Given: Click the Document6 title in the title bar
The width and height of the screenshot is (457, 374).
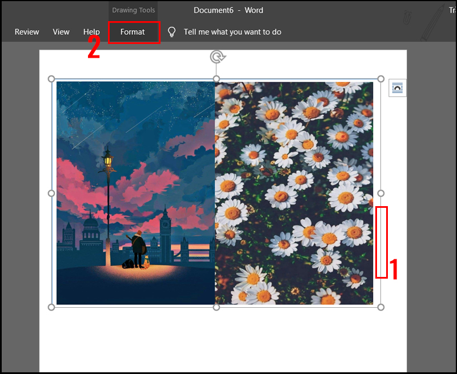Looking at the screenshot, I should [x=214, y=10].
